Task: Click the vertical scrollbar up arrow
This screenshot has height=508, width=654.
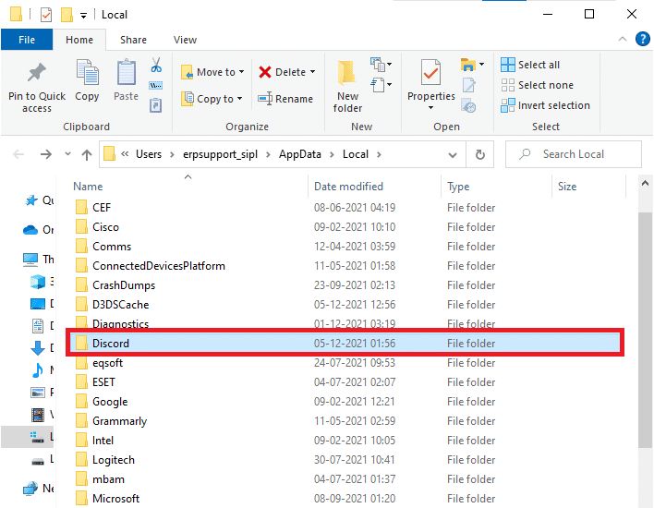Action: (645, 184)
